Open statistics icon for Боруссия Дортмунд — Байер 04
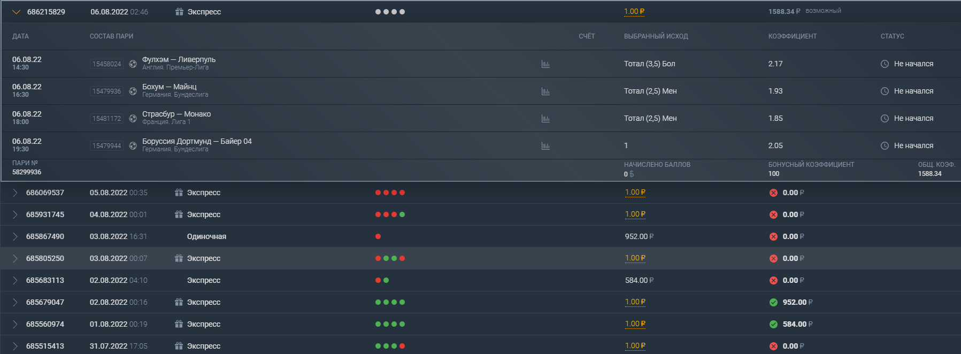 545,146
